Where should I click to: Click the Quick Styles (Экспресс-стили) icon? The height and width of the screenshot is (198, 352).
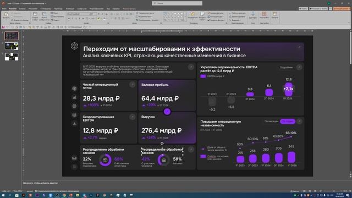202,14
